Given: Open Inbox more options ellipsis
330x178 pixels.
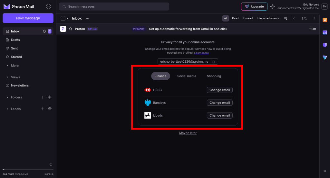Looking at the screenshot, I should click(88, 18).
